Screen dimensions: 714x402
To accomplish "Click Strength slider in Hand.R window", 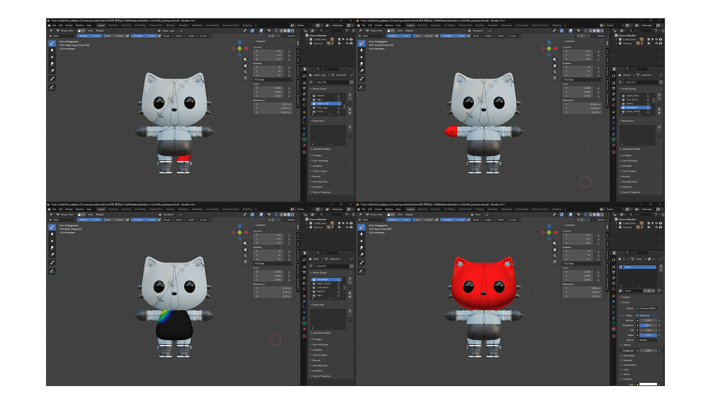I will point(454,36).
